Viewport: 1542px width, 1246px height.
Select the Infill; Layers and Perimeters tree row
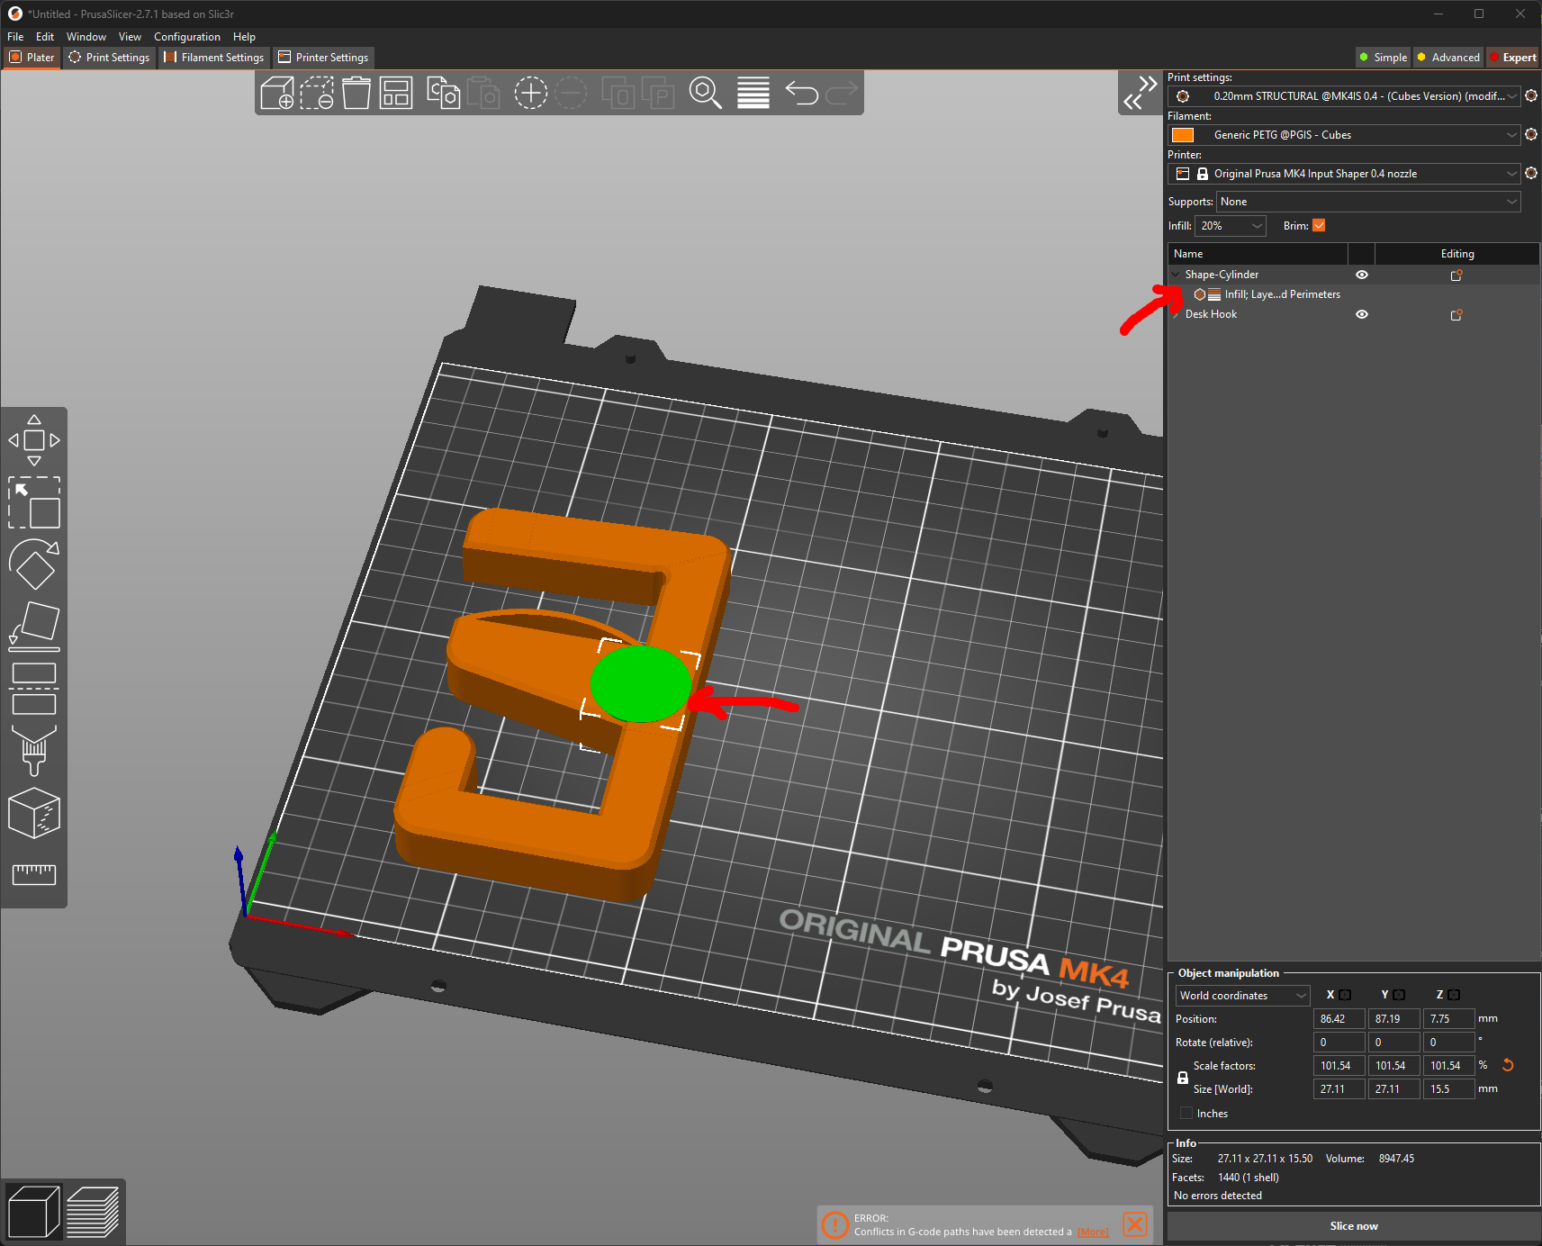click(x=1354, y=294)
